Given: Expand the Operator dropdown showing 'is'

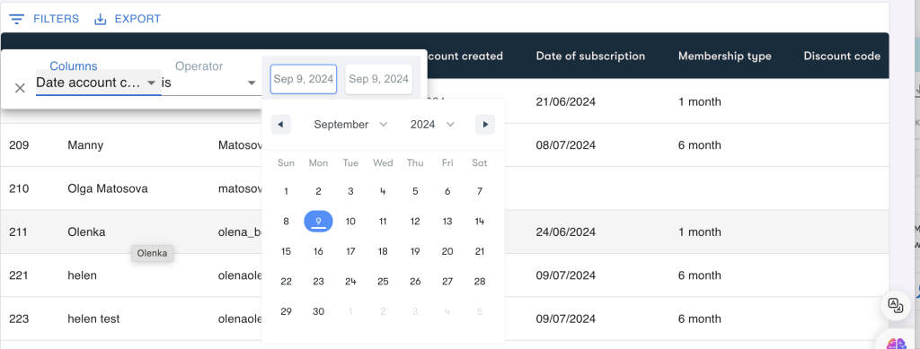Looking at the screenshot, I should pyautogui.click(x=209, y=83).
